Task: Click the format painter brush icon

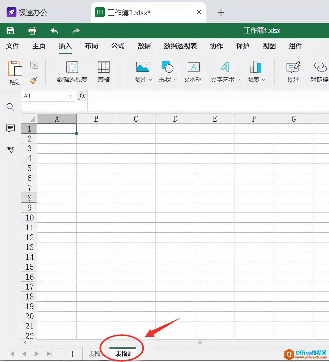Action: (x=33, y=80)
